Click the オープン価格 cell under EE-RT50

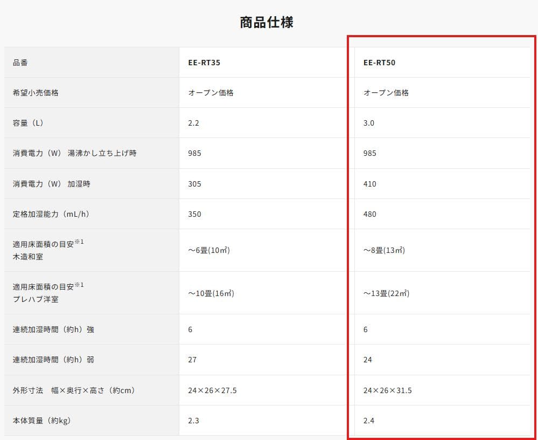385,92
